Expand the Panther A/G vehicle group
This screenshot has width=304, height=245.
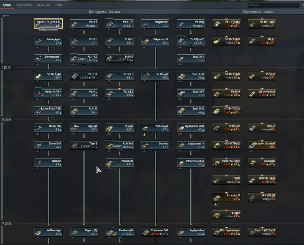(120, 237)
